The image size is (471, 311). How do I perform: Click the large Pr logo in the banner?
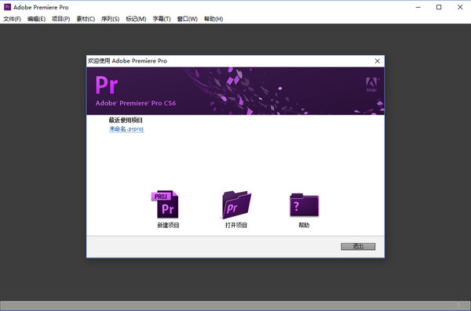coord(107,85)
